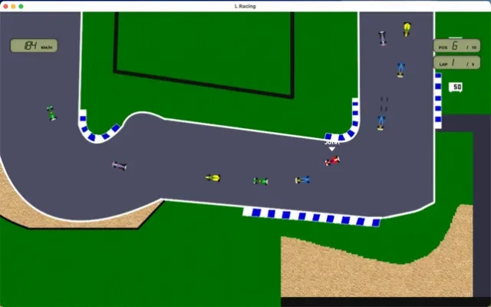Click the white 50 distance sign
This screenshot has height=307, width=491.
456,87
